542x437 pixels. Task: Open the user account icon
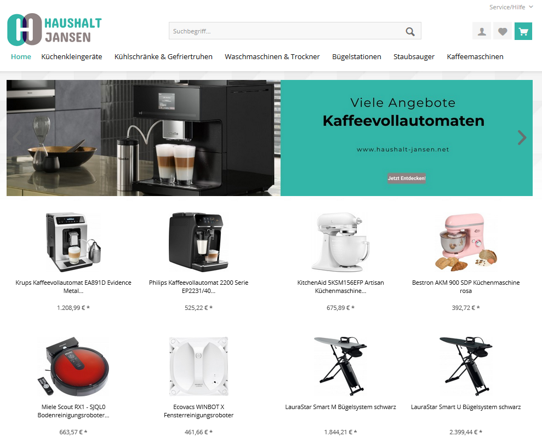point(482,31)
